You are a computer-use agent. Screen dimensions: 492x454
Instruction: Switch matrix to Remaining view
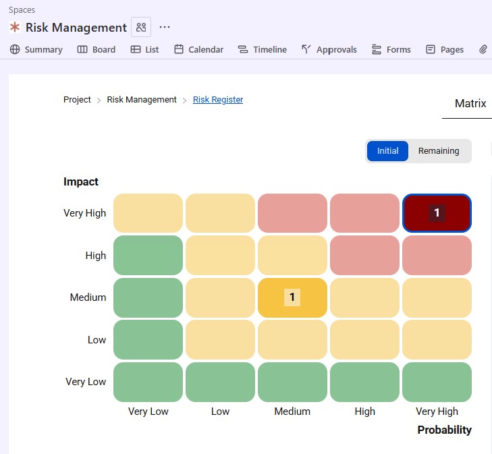[x=439, y=151]
